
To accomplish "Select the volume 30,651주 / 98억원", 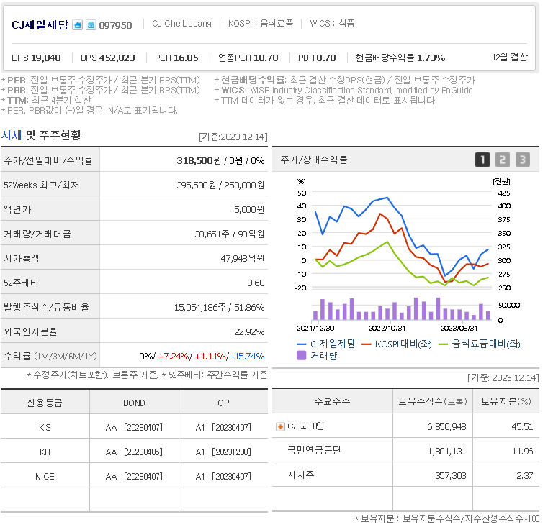I will coord(230,234).
